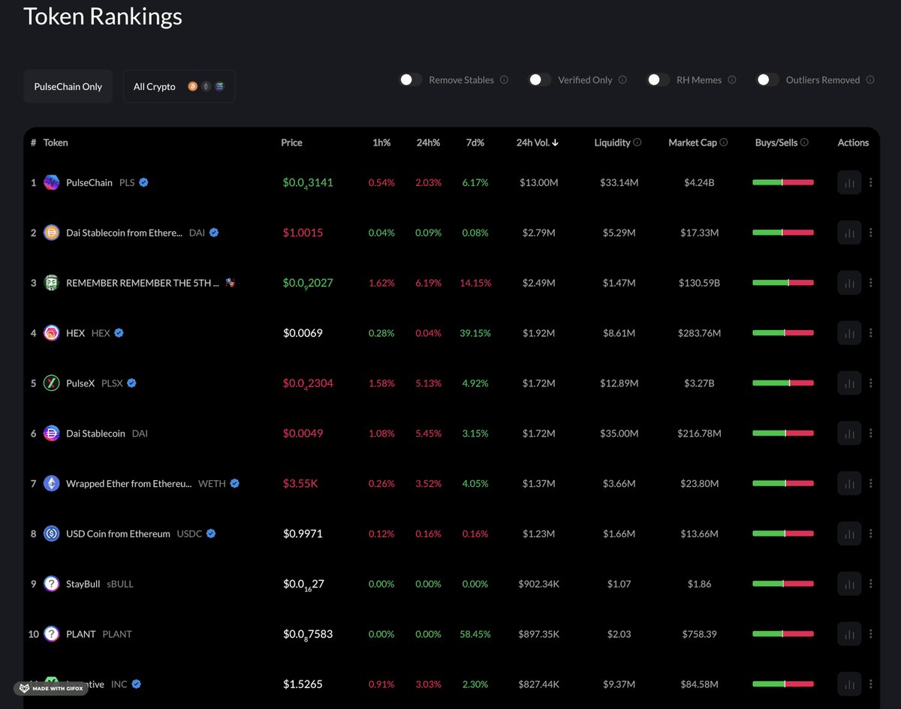Open more options menu for REMEMBER REMEMBER row

click(871, 283)
